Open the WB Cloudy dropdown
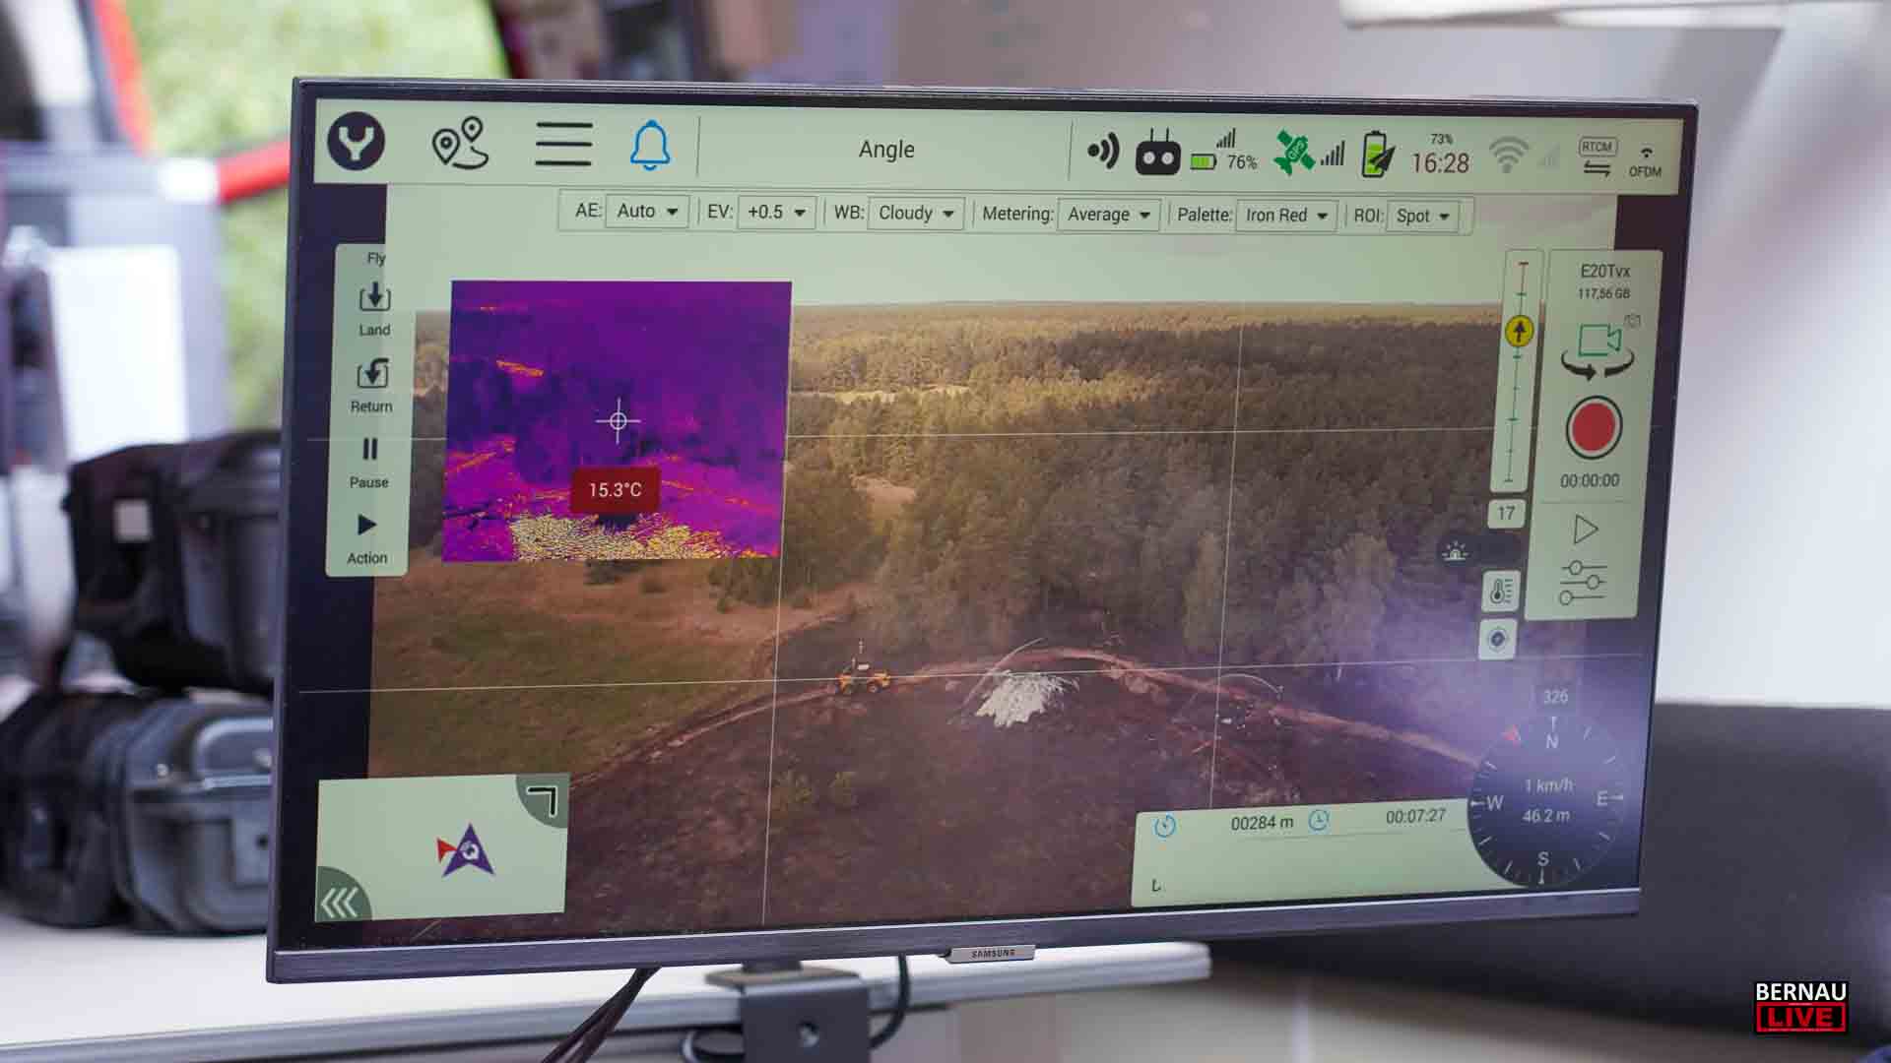Screen dimensions: 1891x1063 915,214
